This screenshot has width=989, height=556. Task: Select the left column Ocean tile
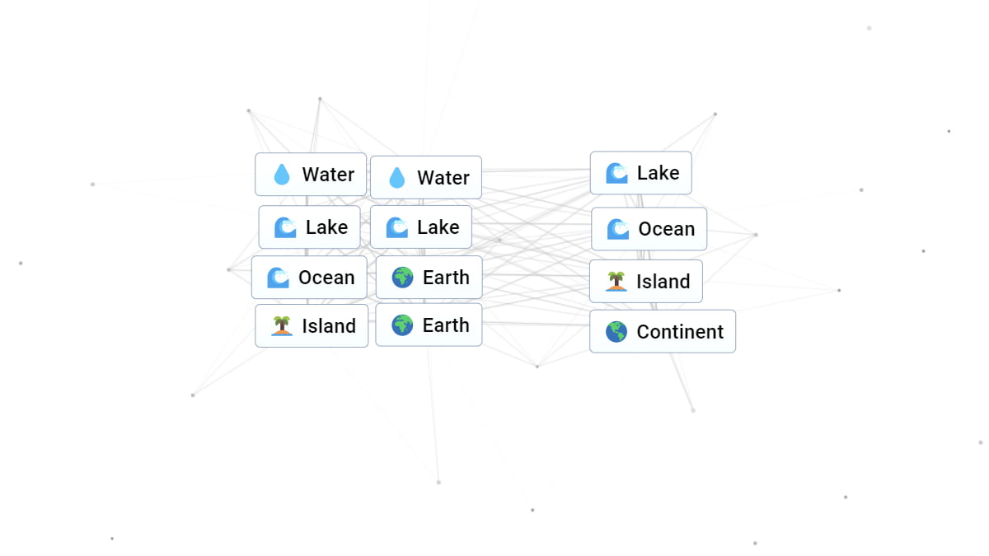pos(309,277)
